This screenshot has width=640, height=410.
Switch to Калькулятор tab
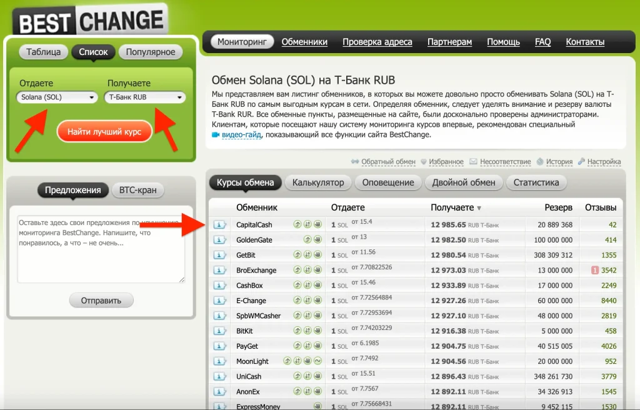318,182
